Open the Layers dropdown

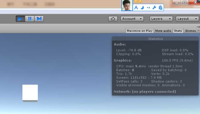(x=161, y=19)
